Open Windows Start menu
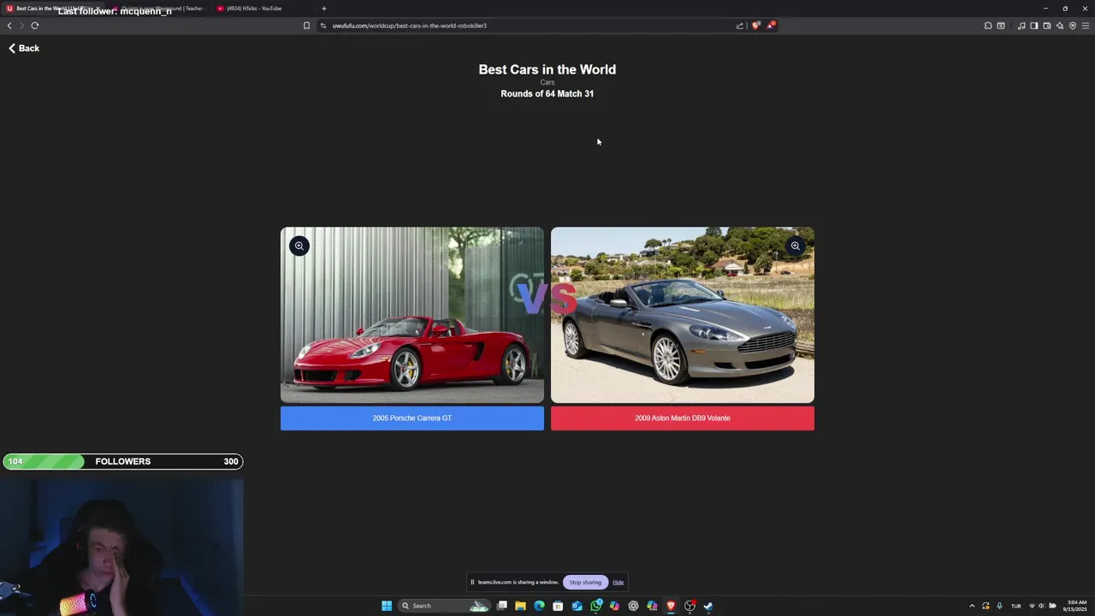This screenshot has height=616, width=1095. 387,606
